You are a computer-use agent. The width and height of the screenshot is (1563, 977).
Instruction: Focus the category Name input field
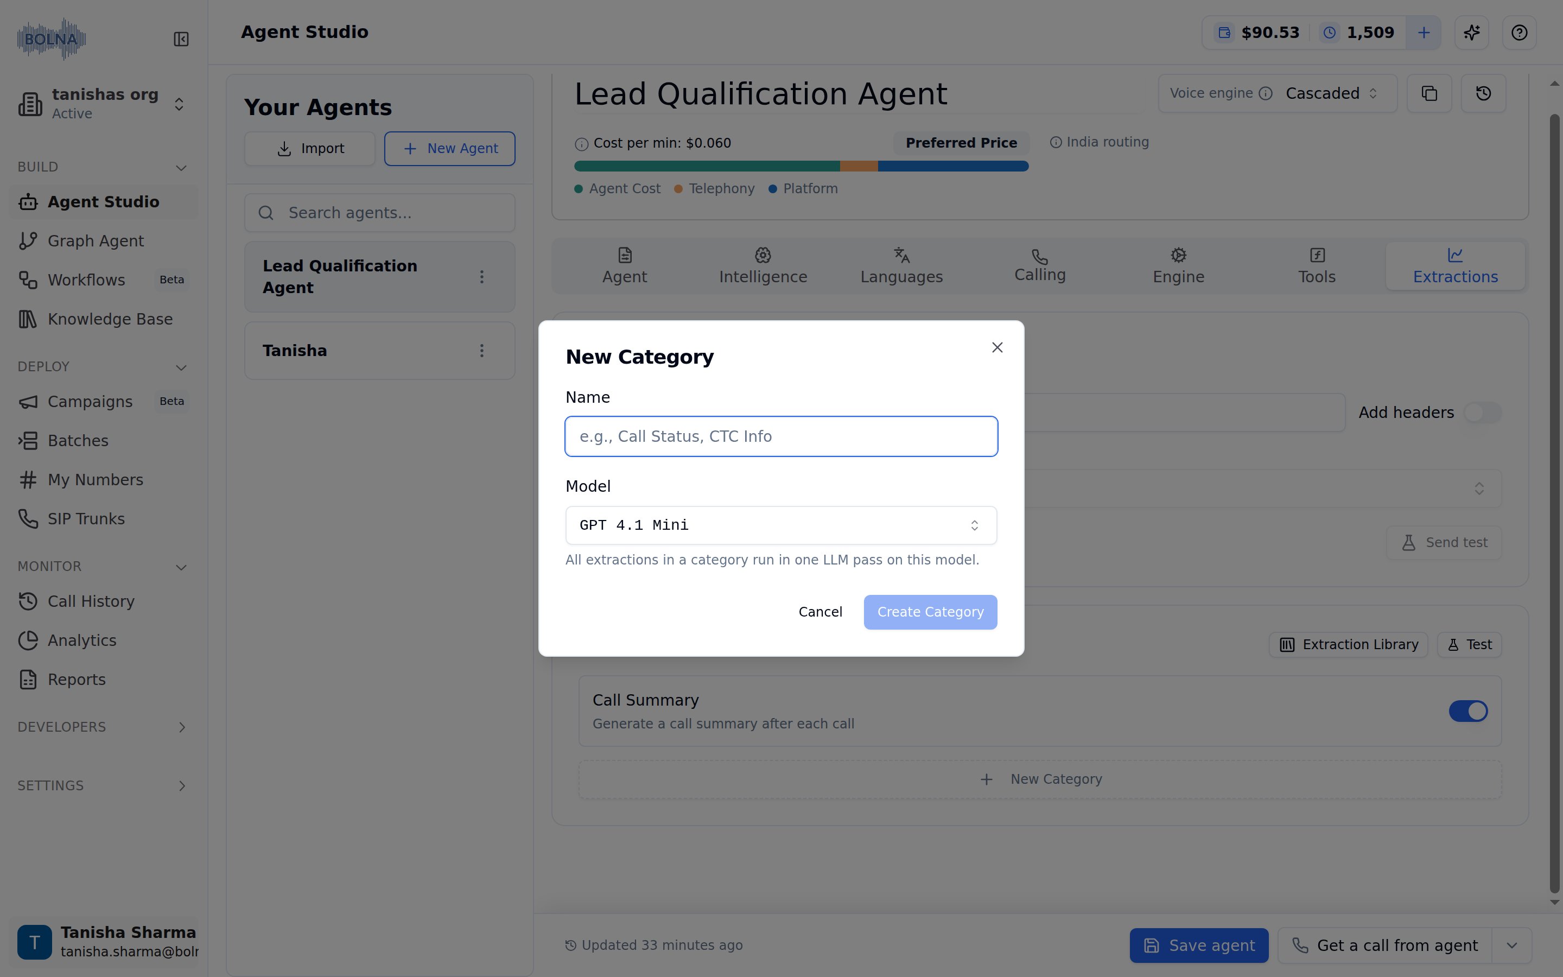pos(781,437)
